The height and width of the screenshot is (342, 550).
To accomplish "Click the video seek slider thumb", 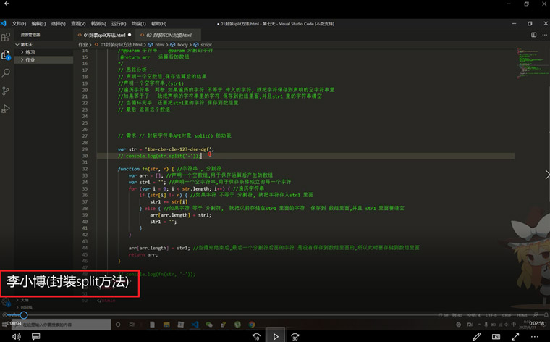I will pyautogui.click(x=23, y=315).
